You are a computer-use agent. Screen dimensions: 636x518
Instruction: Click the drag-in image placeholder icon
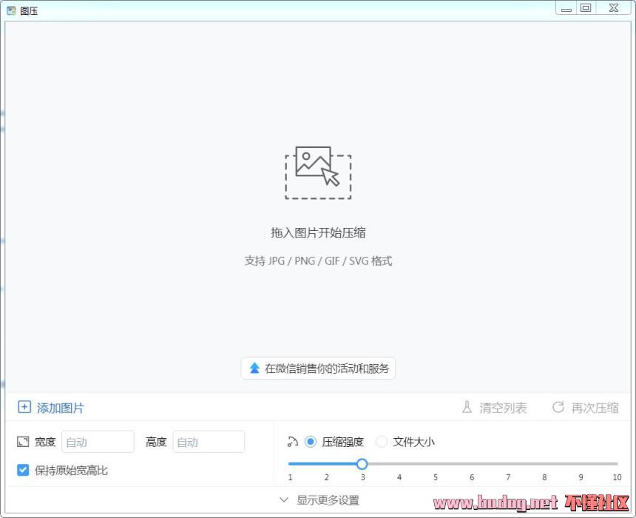point(318,172)
